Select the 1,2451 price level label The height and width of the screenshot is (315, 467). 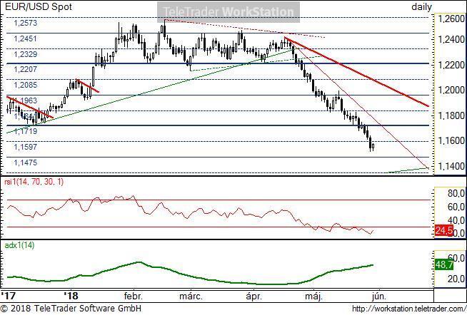point(26,38)
